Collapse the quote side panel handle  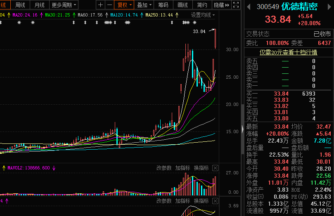pyautogui.click(x=243, y=129)
